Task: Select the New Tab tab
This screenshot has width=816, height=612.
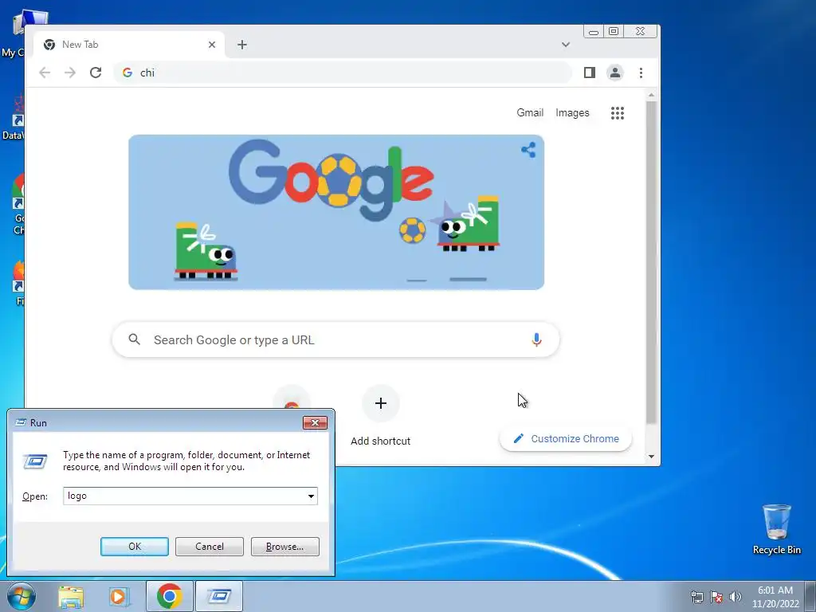Action: 129,45
